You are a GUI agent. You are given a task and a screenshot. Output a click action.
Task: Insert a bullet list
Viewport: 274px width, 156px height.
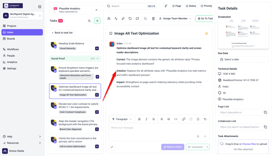tap(161, 119)
